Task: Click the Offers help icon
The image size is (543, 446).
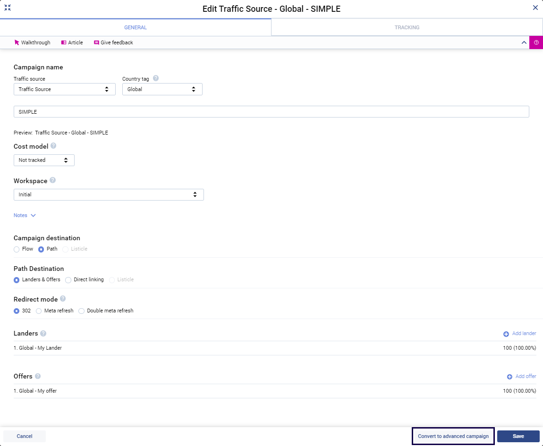Action: pyautogui.click(x=38, y=377)
